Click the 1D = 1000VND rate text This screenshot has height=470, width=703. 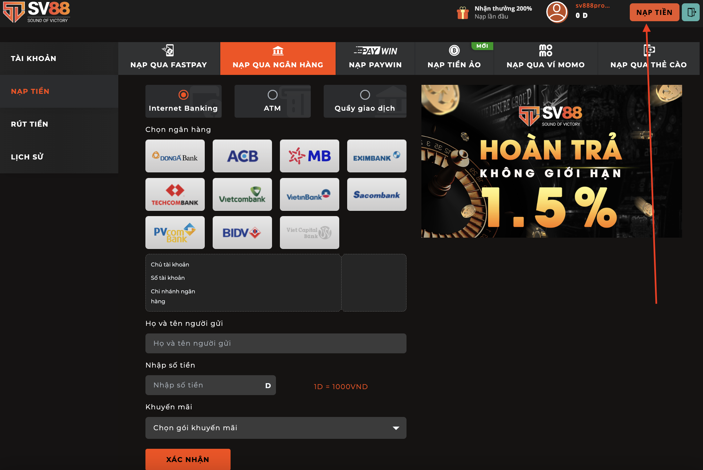(x=341, y=386)
